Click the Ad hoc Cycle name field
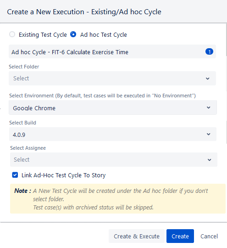The image size is (227, 248). click(112, 52)
